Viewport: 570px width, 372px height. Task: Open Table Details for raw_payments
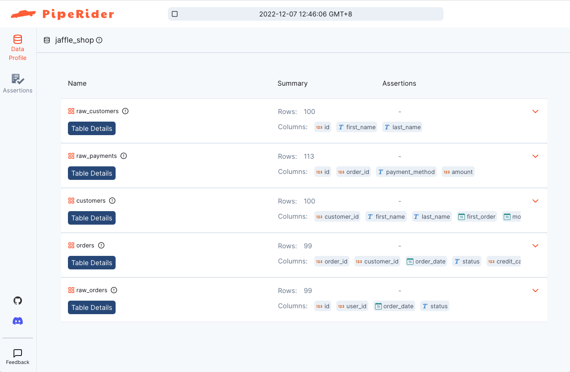click(92, 173)
